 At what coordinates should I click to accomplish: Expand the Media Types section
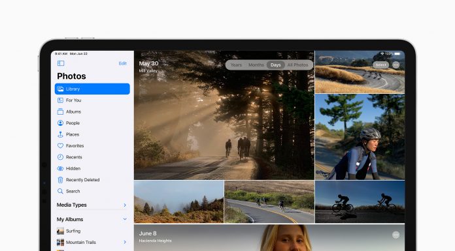pyautogui.click(x=125, y=205)
